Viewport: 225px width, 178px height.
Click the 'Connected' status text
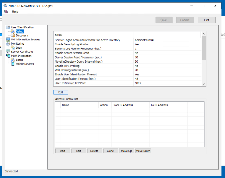tap(11, 171)
